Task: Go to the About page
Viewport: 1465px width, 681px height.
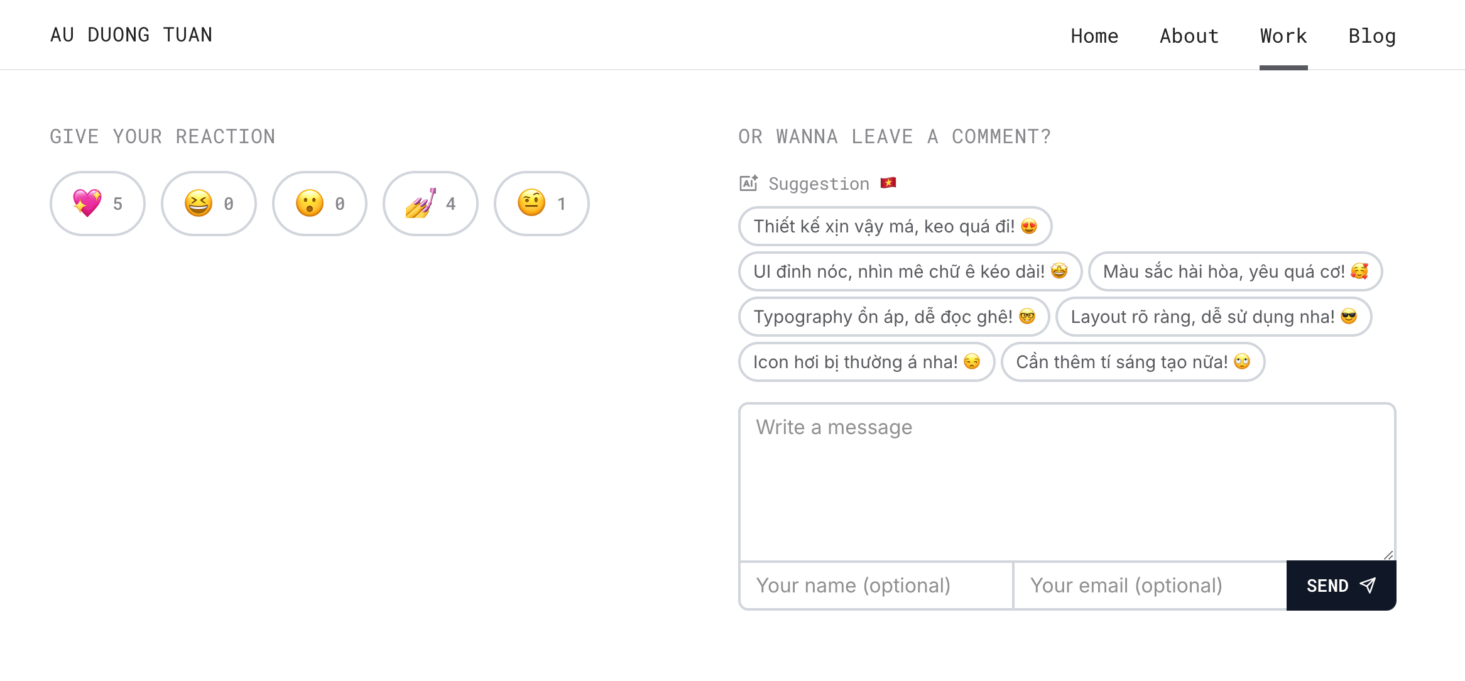Action: tap(1189, 36)
